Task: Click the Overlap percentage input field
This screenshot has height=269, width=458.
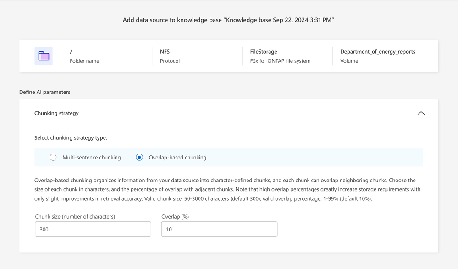Action: 219,229
